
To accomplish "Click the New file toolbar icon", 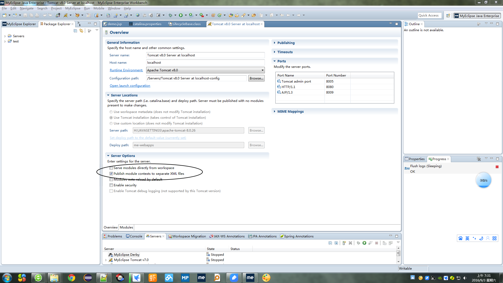I will tap(5, 15).
